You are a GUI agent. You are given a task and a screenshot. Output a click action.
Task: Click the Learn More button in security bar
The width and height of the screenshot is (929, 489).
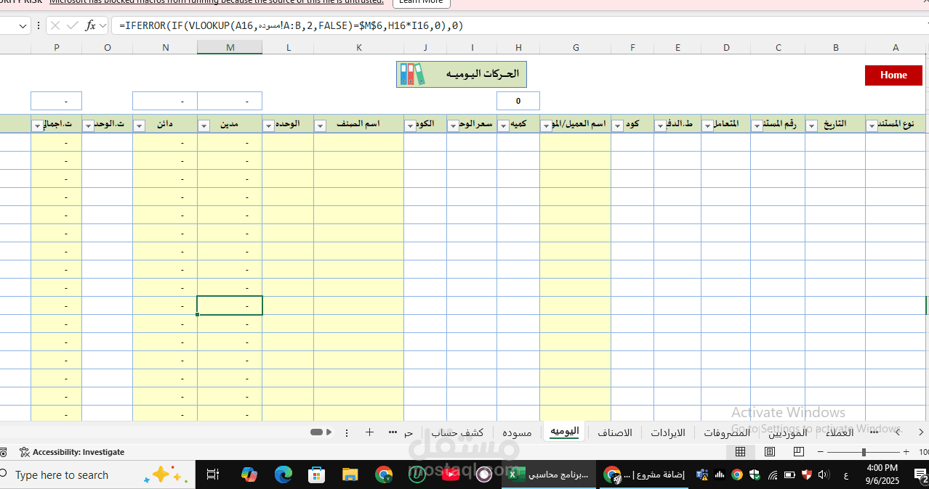point(421,2)
